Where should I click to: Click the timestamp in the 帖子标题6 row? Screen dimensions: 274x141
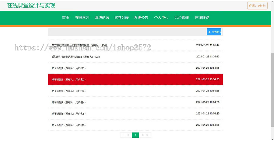pyautogui.click(x=208, y=125)
